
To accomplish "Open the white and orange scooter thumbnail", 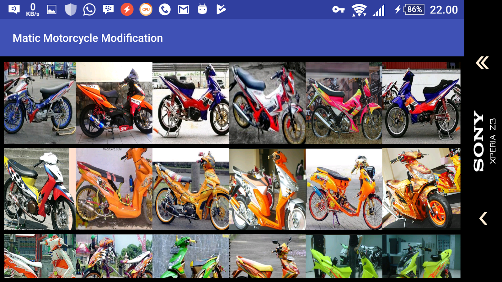I will click(x=40, y=256).
